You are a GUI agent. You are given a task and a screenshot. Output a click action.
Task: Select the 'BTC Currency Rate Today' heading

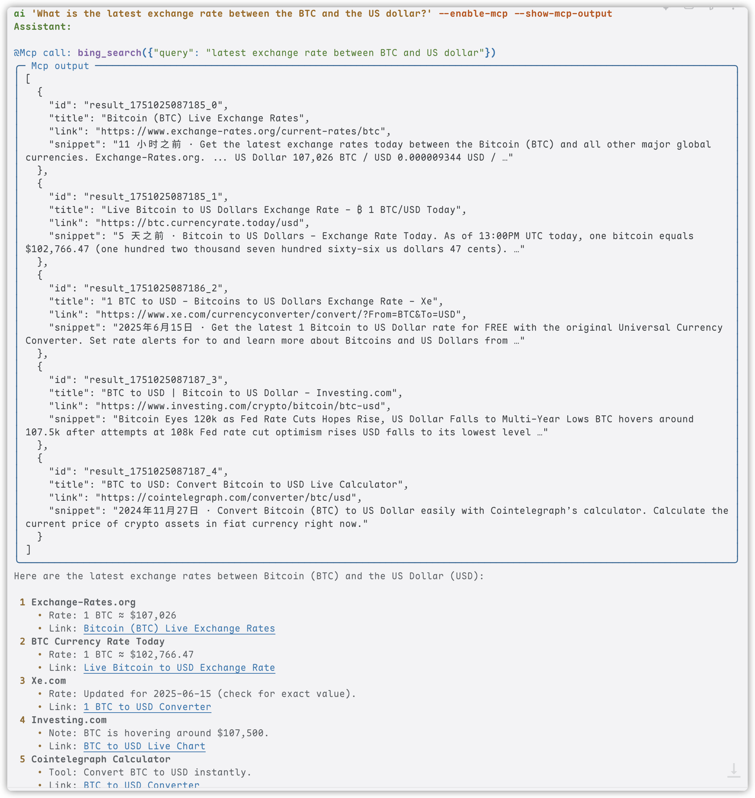[x=98, y=641]
